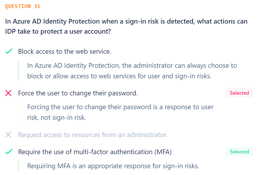This screenshot has width=257, height=175.
Task: Click the green checkmark beside Block access
Action: pyautogui.click(x=9, y=51)
